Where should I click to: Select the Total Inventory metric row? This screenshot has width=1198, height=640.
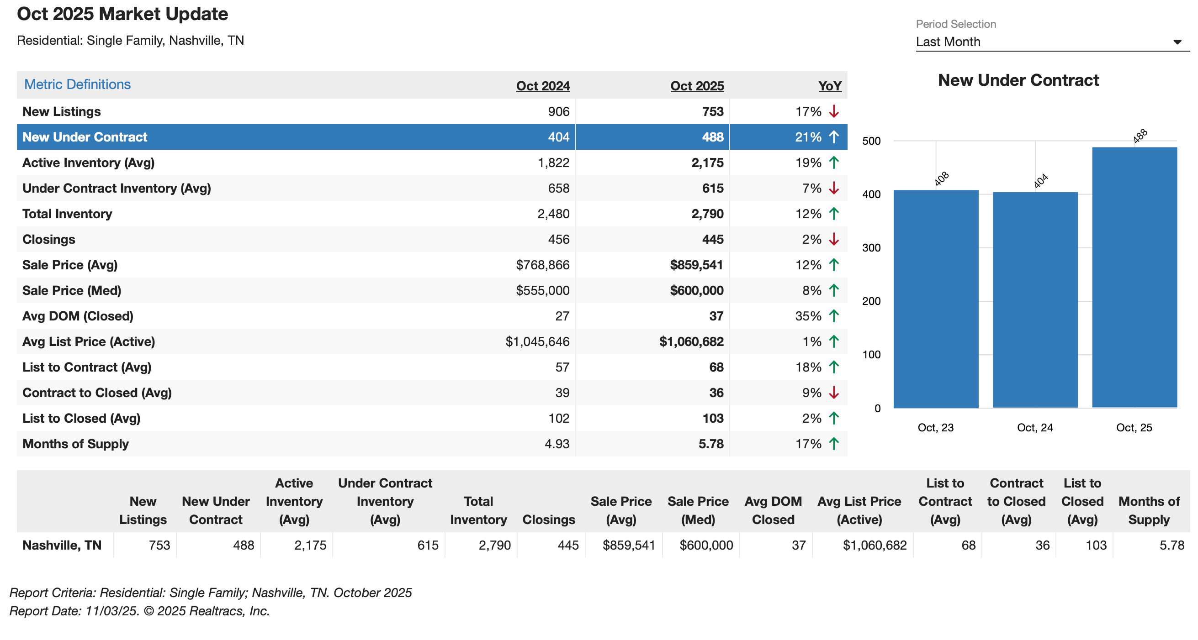[67, 214]
